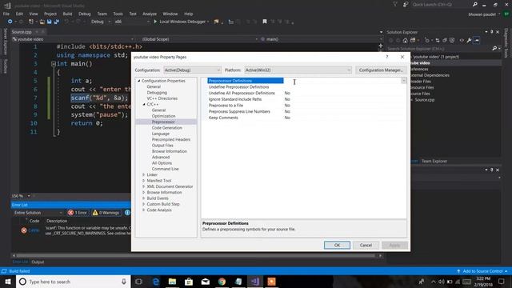Click the Quick Launch search magnifier icon
This screenshot has width=512, height=288.
point(474,4)
